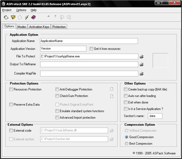Click the New Project toolbar icon
This screenshot has width=182, height=159.
tap(6, 17)
